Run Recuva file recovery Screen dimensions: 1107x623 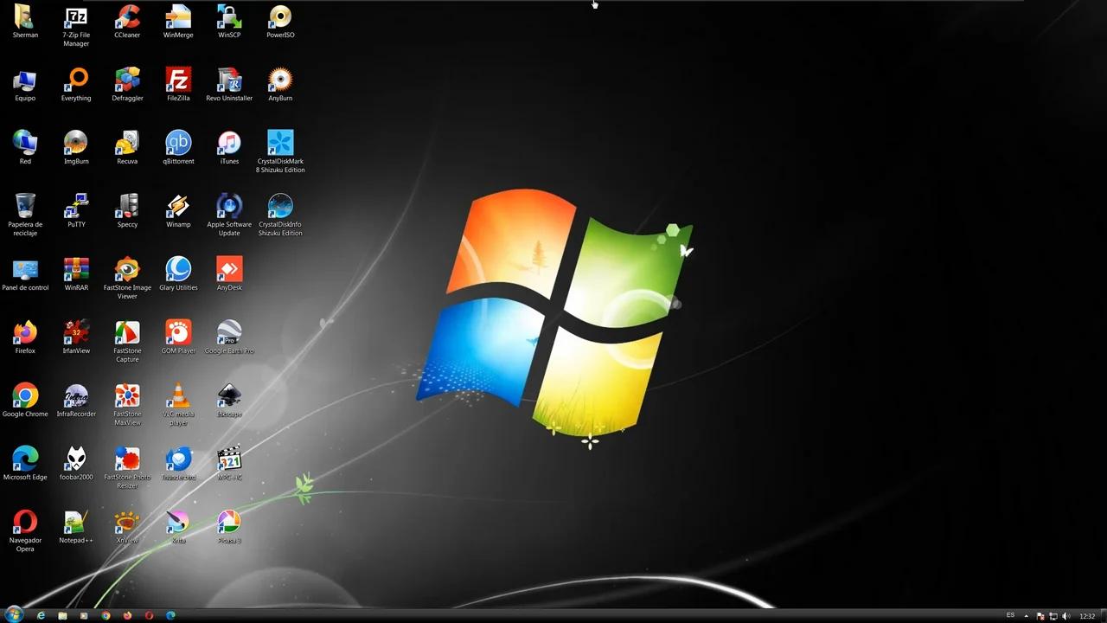[127, 142]
